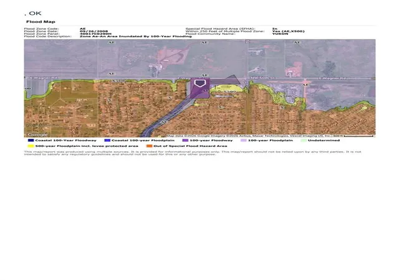This screenshot has height=280, width=399.
Task: Click the "Flood Community Name:" label
Action: (210, 34)
